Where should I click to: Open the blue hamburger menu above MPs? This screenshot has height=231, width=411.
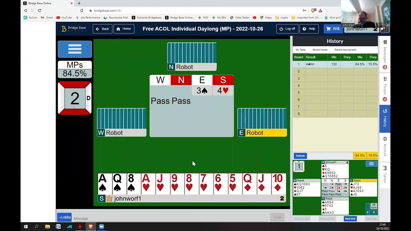pyautogui.click(x=75, y=49)
